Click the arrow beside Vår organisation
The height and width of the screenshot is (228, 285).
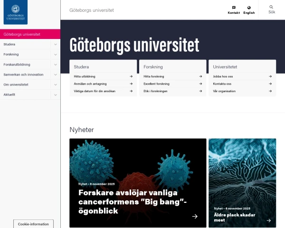point(270,91)
